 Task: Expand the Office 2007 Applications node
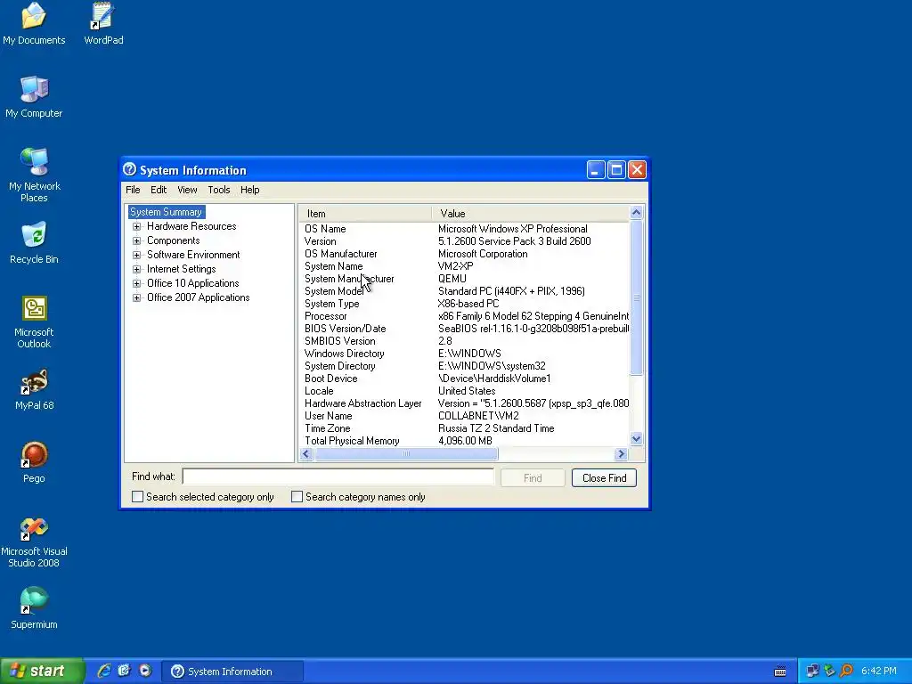click(136, 297)
